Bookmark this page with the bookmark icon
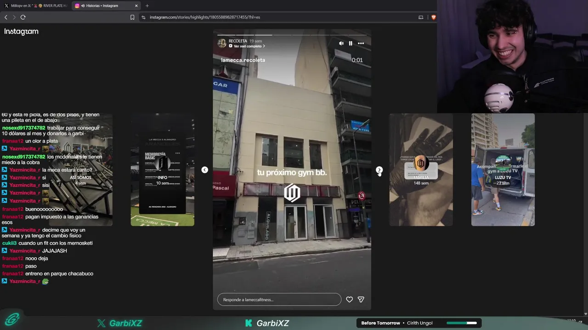This screenshot has width=588, height=330. (132, 17)
